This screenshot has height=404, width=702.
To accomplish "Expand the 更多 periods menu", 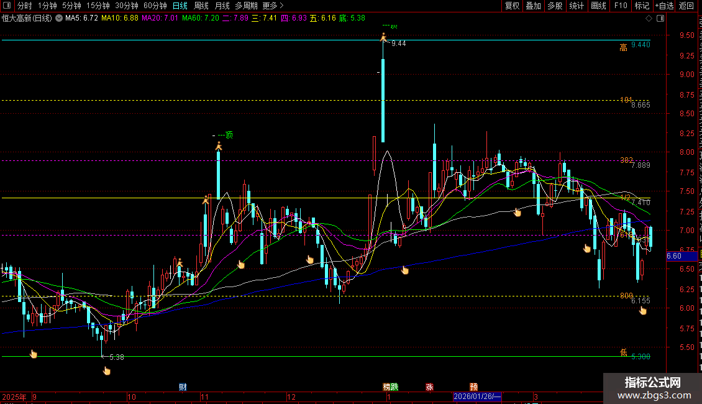I will tap(273, 6).
